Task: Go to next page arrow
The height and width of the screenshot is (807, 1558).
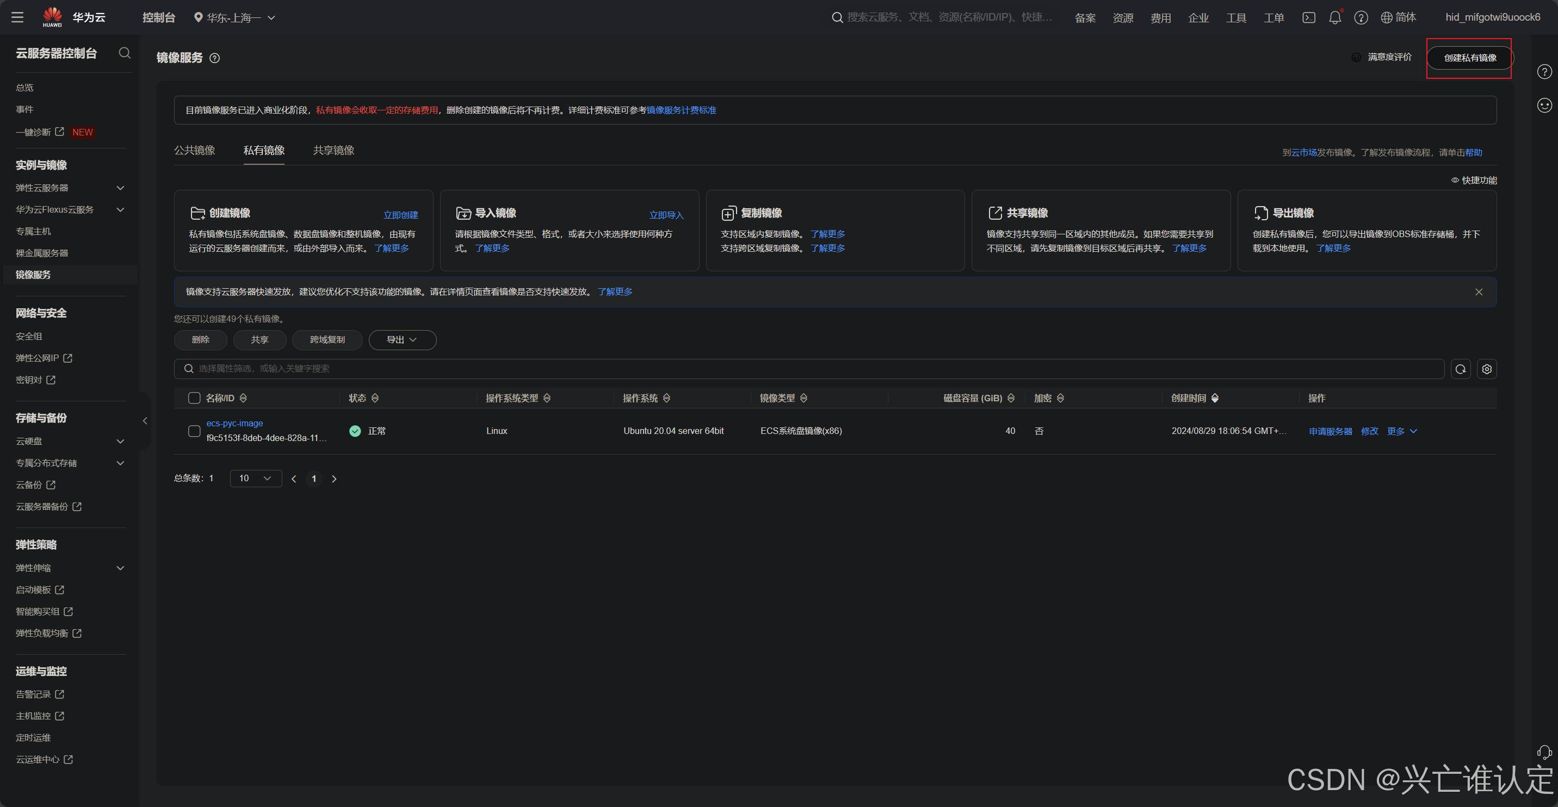Action: point(334,479)
